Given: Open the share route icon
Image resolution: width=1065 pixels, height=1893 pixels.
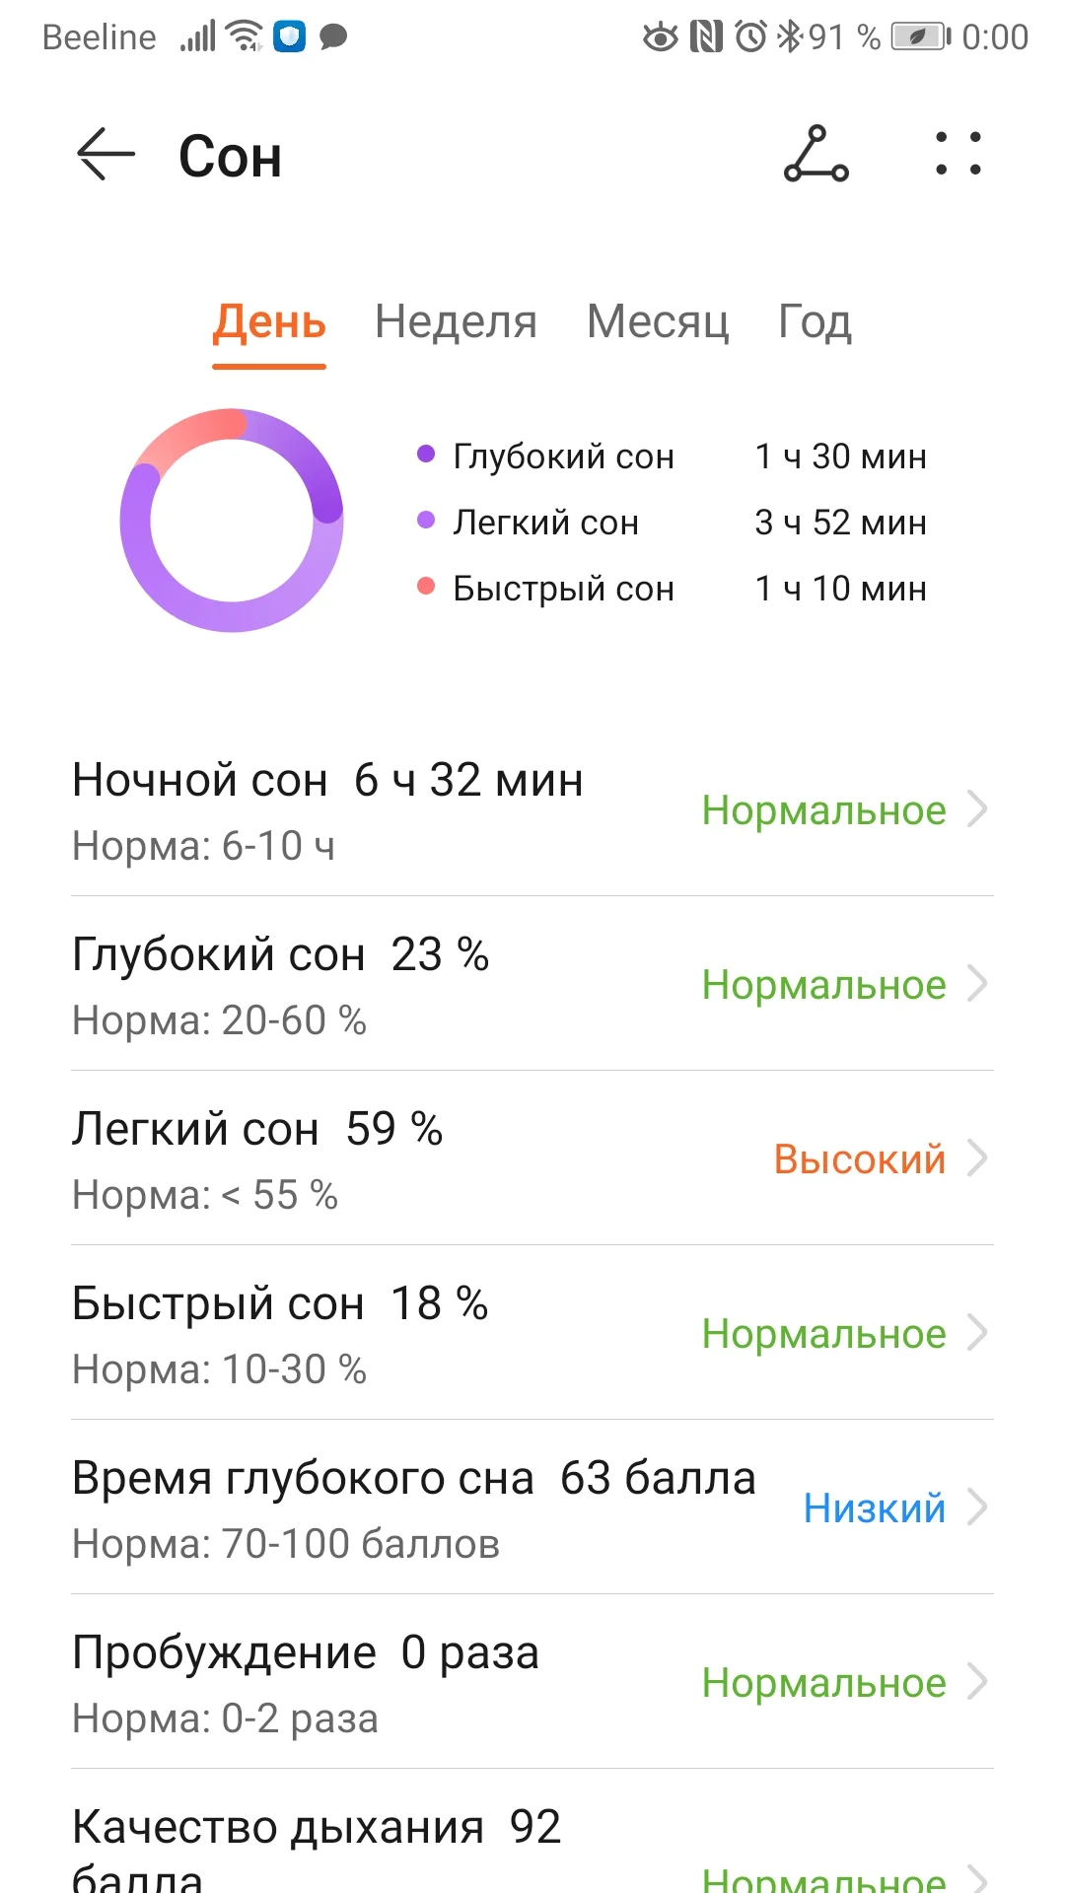Looking at the screenshot, I should (816, 155).
